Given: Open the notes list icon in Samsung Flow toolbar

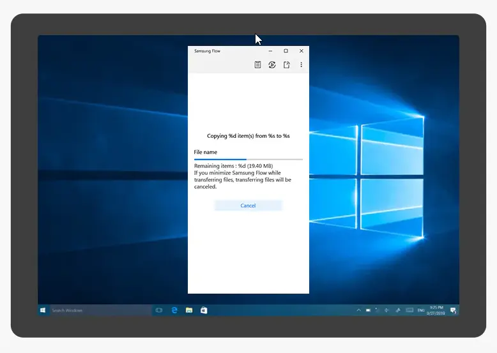Looking at the screenshot, I should pyautogui.click(x=257, y=65).
